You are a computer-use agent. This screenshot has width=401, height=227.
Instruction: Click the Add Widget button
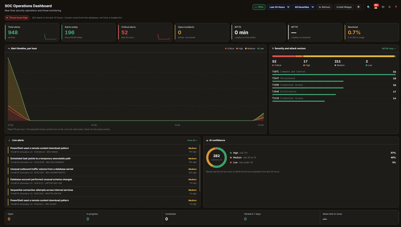coord(344,7)
